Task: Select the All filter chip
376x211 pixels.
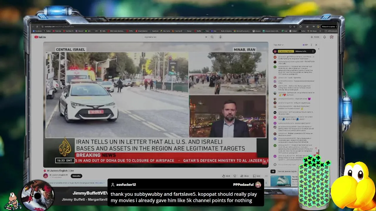Action: (x=273, y=171)
